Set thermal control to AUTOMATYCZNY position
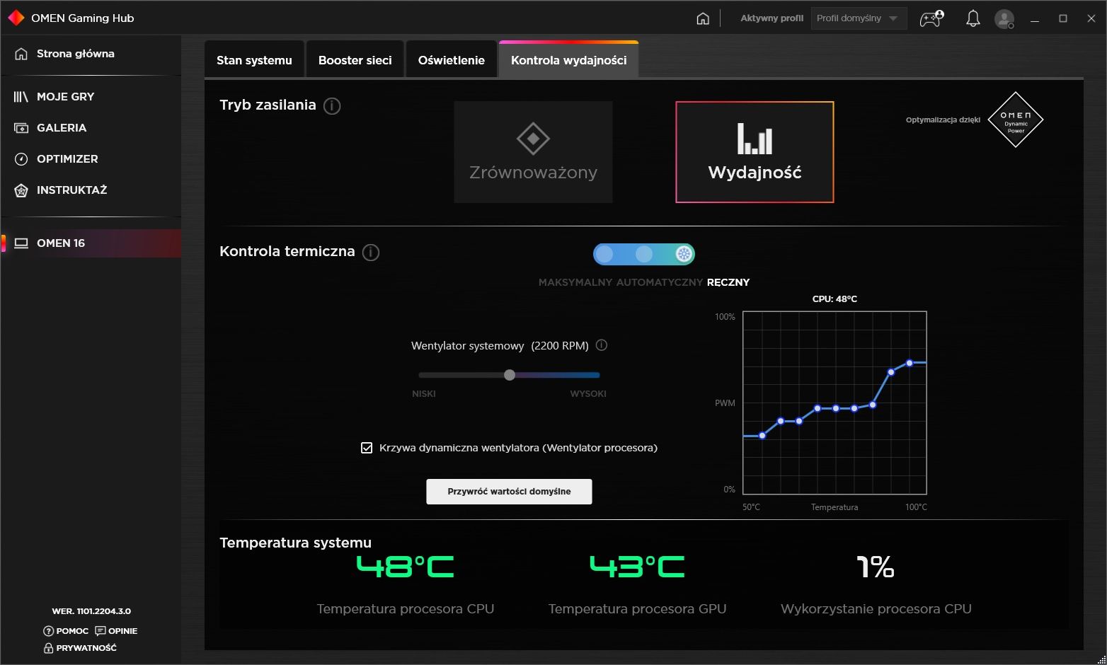Screen dimensions: 1107x665 644,254
